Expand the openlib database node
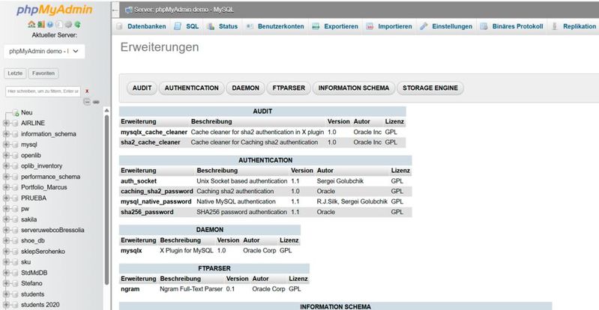 (x=6, y=156)
